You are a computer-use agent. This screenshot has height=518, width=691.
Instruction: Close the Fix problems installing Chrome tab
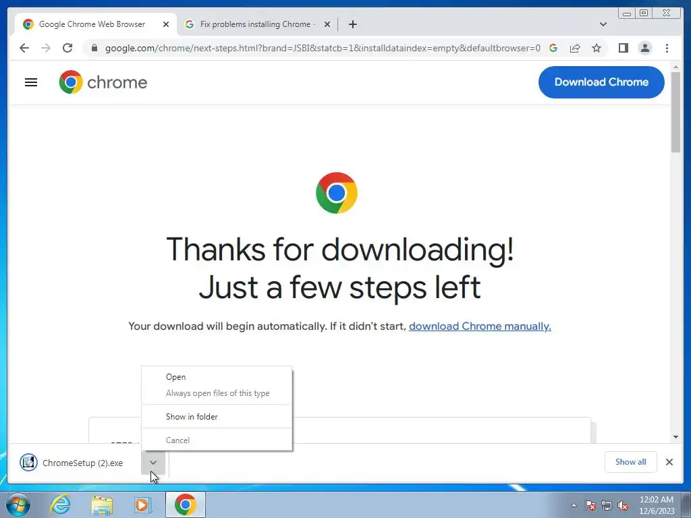point(327,24)
